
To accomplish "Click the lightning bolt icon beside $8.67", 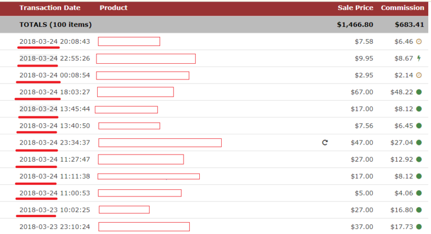I will (419, 58).
